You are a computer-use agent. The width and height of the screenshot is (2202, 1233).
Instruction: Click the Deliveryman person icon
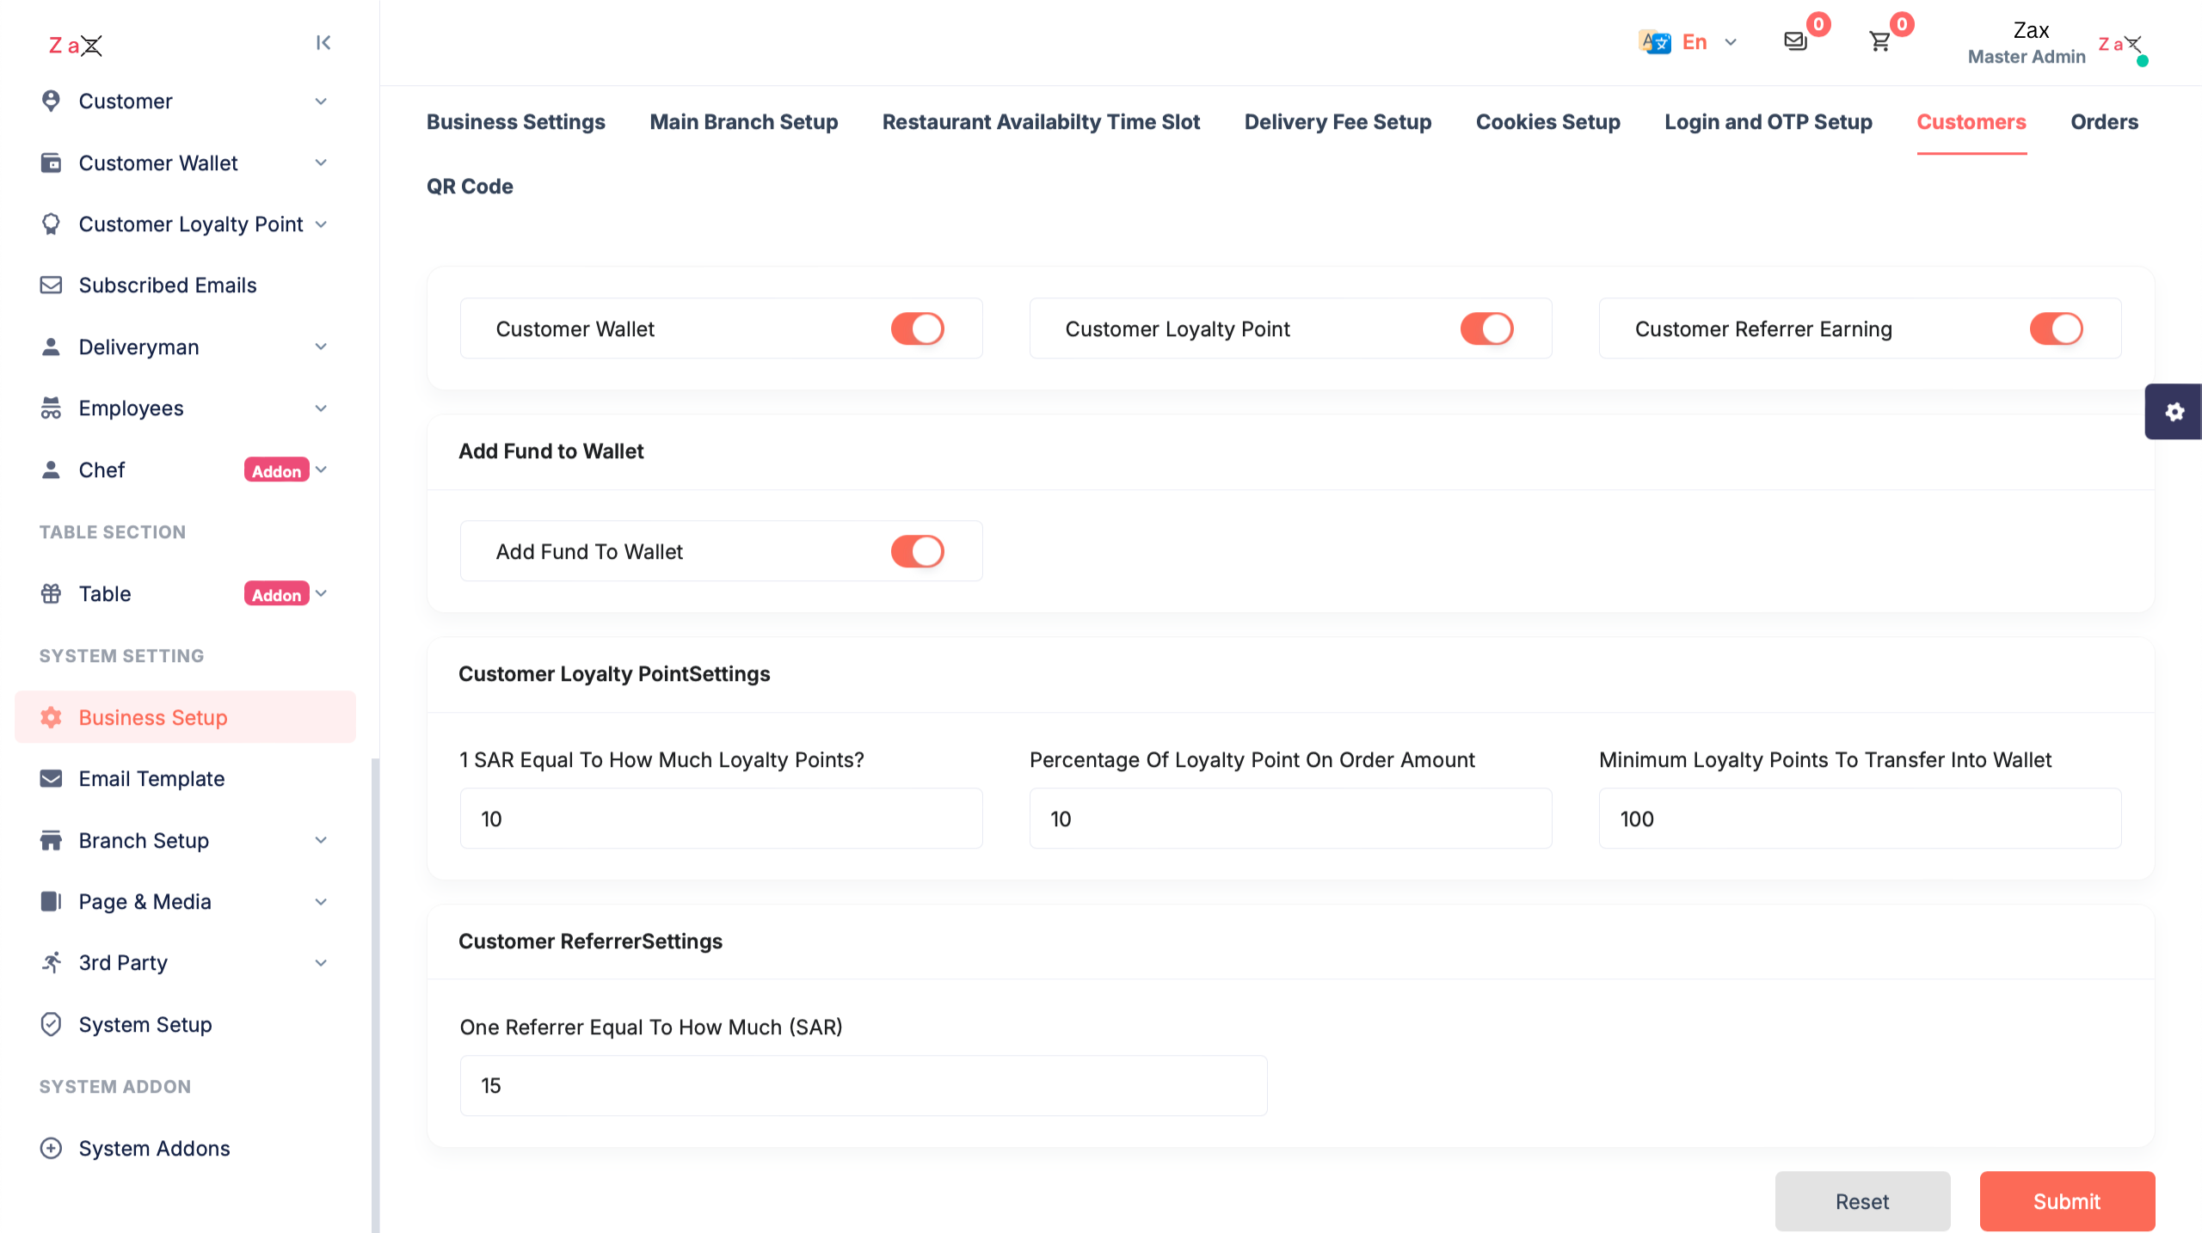pos(51,347)
